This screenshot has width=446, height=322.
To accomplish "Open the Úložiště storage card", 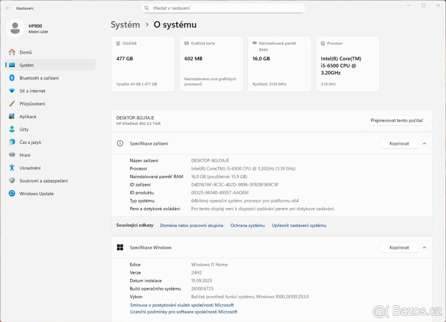I will pyautogui.click(x=143, y=63).
